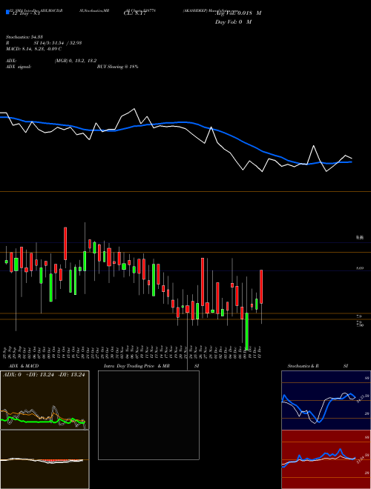Click the 'Intra Day Trading Price & MR' title
This screenshot has width=371, height=489.
[137, 366]
